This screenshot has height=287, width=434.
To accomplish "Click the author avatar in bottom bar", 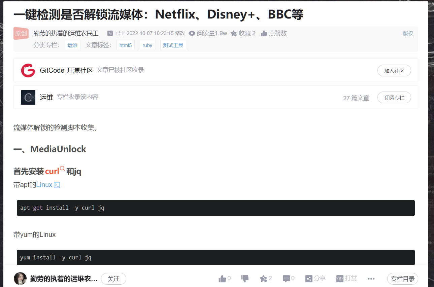I will coord(20,279).
